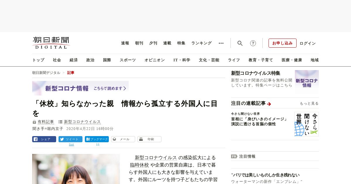Open 新型コロナウイルス特集 sidebar heading
This screenshot has width=351, height=184.
256,73
